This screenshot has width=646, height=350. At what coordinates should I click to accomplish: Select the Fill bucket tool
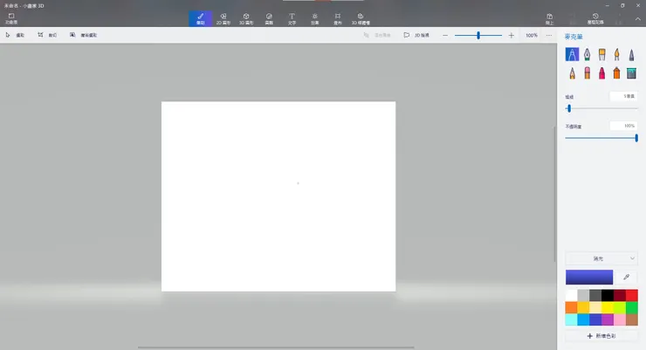pyautogui.click(x=631, y=73)
